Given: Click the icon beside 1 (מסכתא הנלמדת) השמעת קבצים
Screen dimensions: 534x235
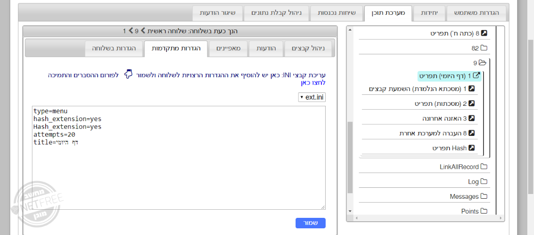Looking at the screenshot, I should tap(472, 89).
